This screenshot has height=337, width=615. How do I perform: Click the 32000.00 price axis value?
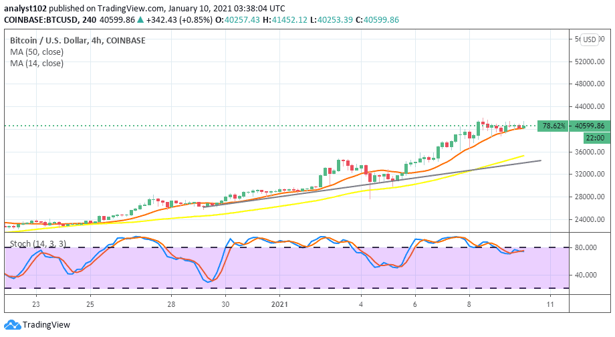click(x=590, y=174)
